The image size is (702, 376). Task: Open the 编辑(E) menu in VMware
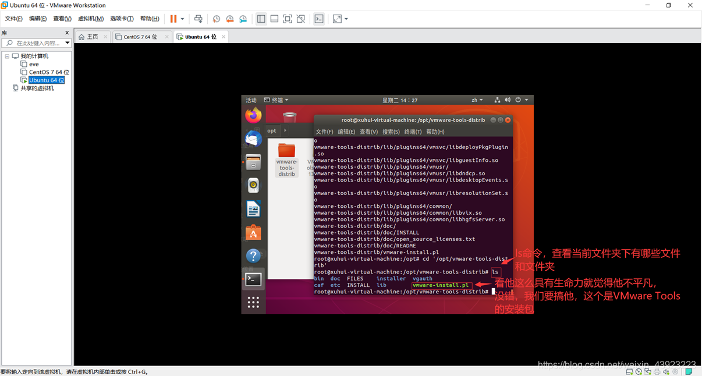click(38, 19)
